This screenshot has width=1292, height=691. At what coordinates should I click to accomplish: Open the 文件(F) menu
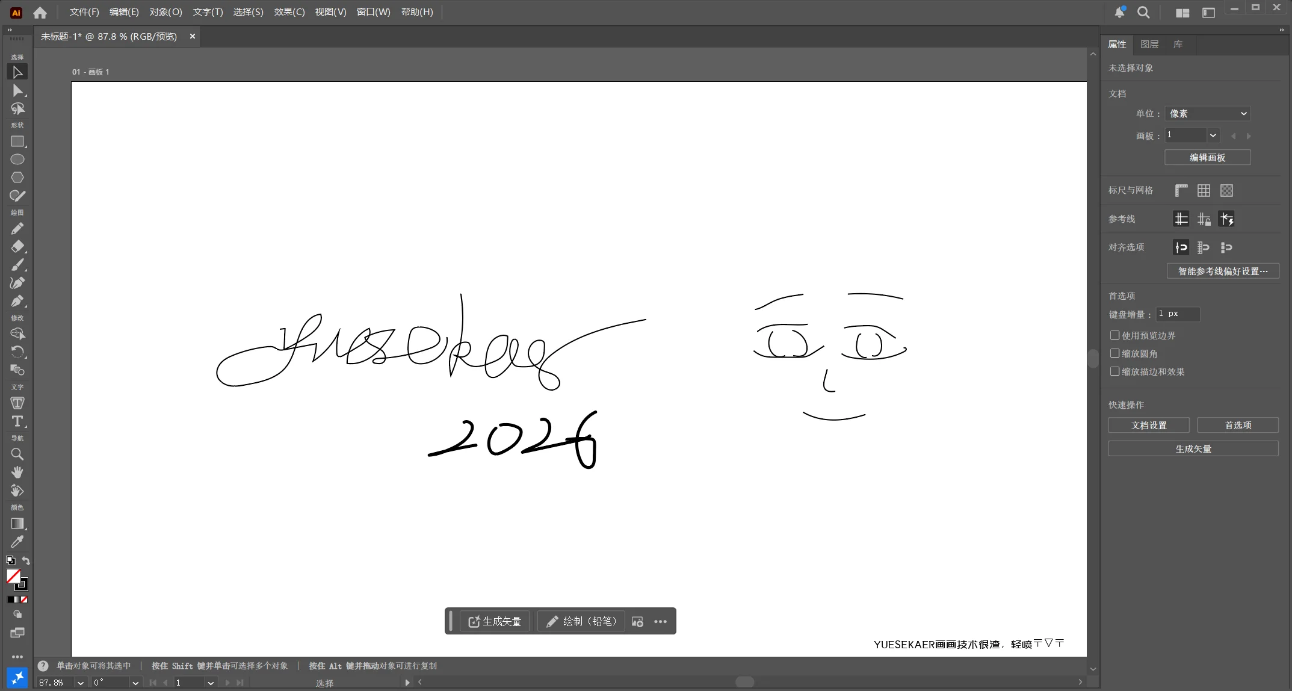click(x=84, y=12)
